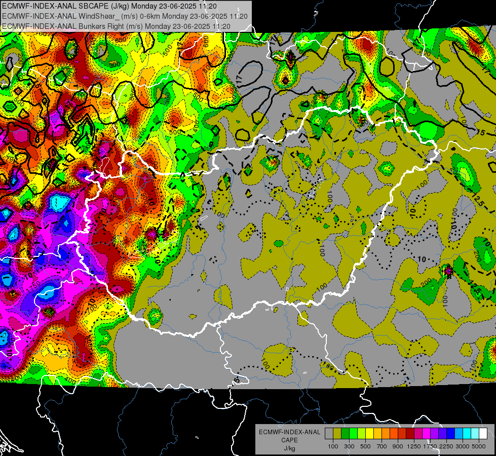
Task: Click the SBCAPE (J/kg) header line
Action: pyautogui.click(x=109, y=6)
